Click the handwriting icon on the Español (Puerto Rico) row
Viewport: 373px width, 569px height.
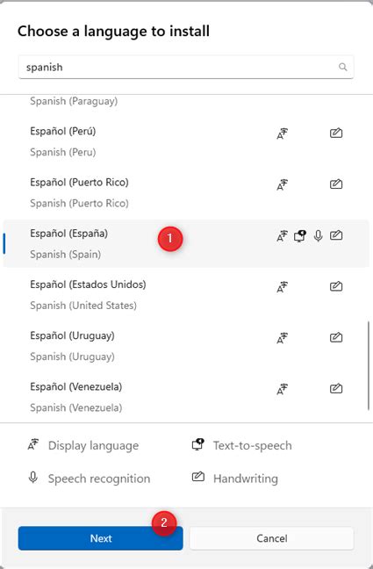pyautogui.click(x=336, y=184)
